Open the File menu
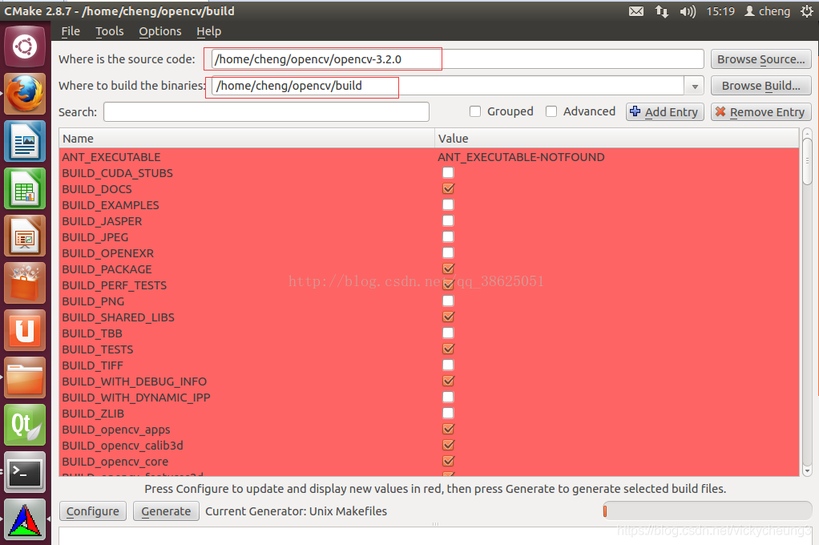This screenshot has height=545, width=819. tap(71, 31)
